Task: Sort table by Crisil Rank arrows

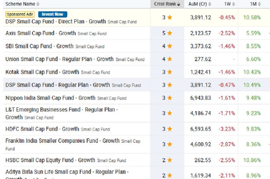Action: click(x=179, y=4)
